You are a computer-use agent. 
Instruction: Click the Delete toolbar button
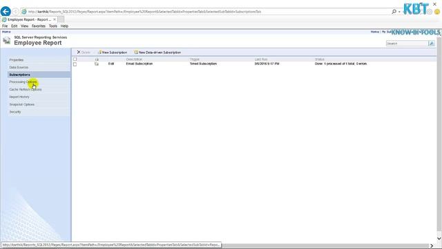point(84,53)
